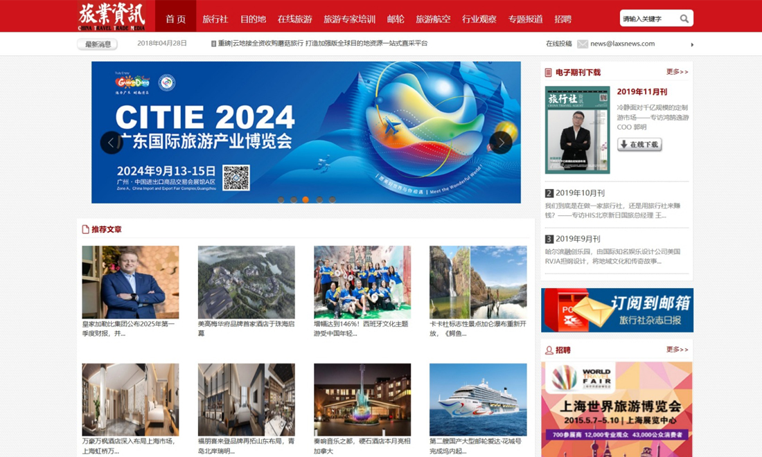Click the news bullet icon before 重磅 headline
Viewport: 762px width, 457px height.
click(x=213, y=44)
